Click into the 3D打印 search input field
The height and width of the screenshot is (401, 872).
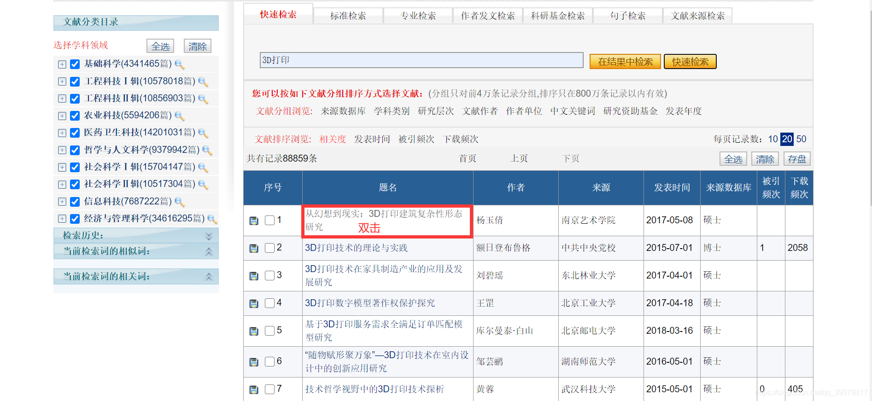coord(421,60)
